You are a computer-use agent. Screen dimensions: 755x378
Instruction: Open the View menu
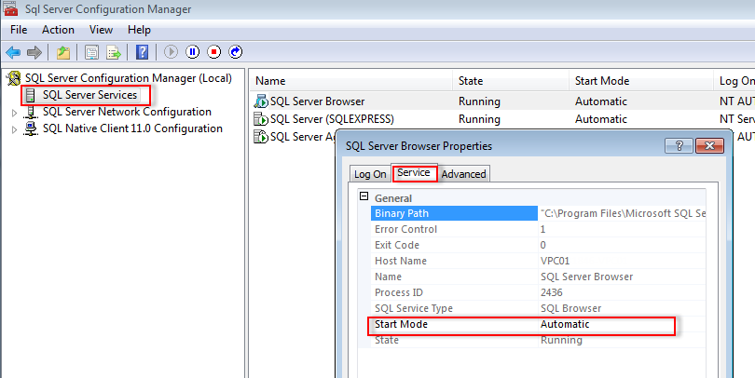tap(101, 30)
